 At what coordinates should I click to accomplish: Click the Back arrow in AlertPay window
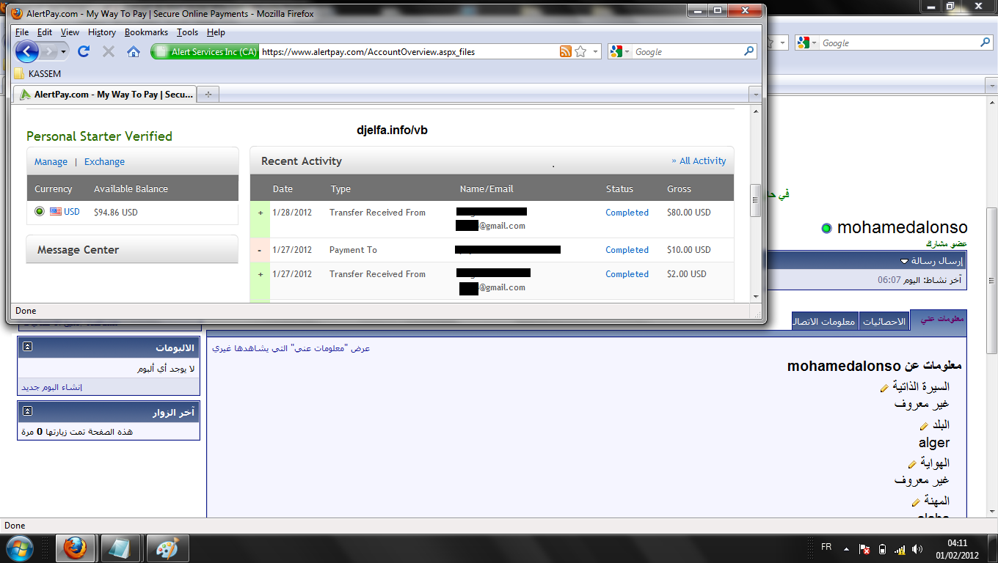(26, 51)
